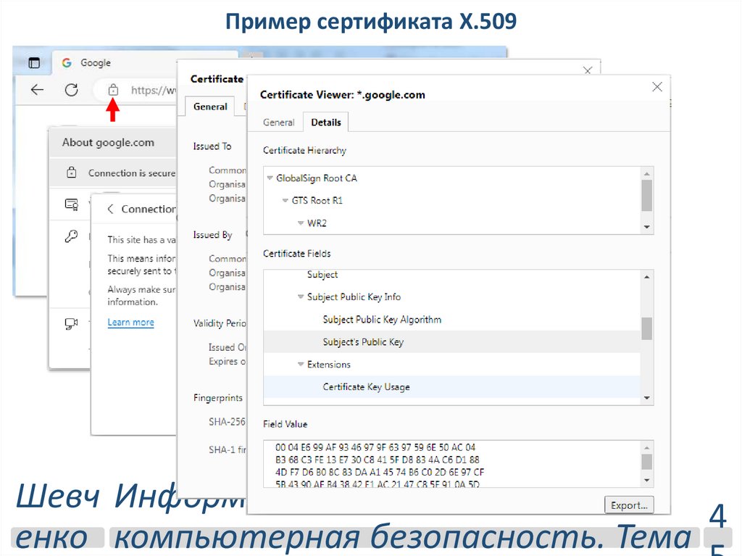Click Issued To label in Certificate window
Screen dimensions: 742x556
pyautogui.click(x=212, y=146)
